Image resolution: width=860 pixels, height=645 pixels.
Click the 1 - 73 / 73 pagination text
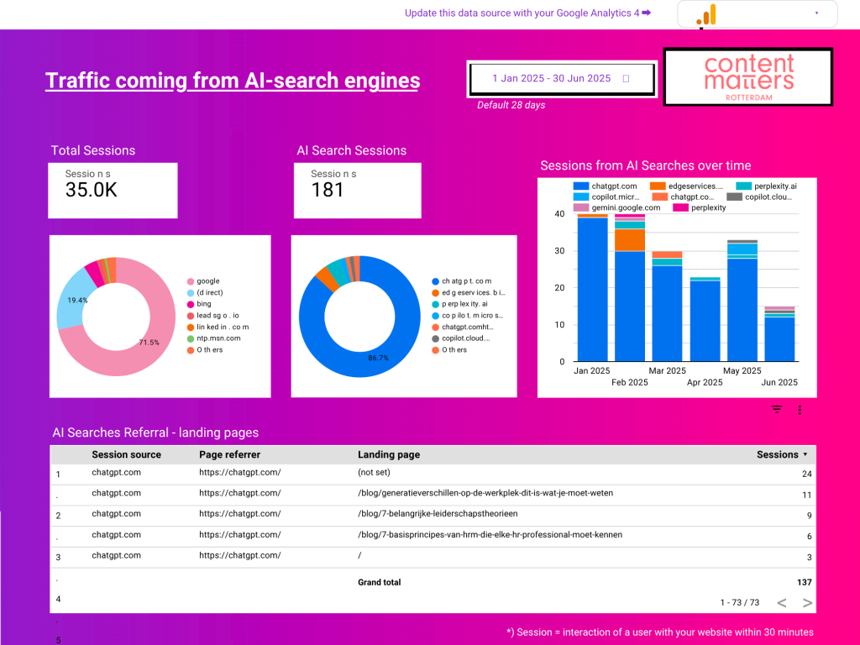pyautogui.click(x=739, y=603)
